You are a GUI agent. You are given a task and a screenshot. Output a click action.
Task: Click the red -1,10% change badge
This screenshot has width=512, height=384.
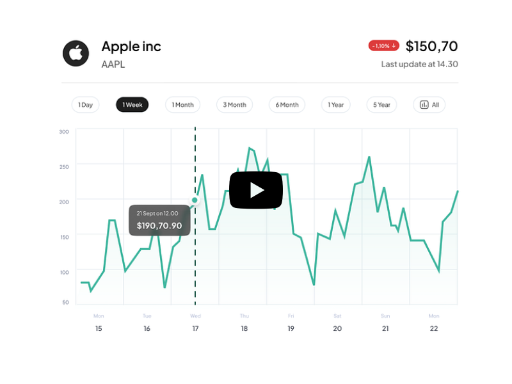pyautogui.click(x=384, y=46)
